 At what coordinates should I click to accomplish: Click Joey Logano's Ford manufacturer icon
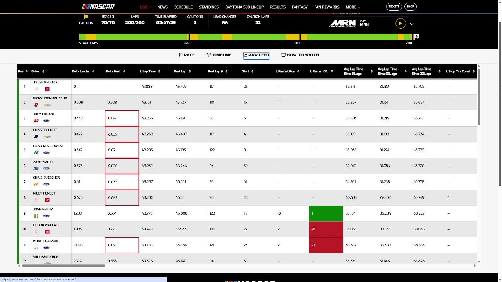click(46, 121)
